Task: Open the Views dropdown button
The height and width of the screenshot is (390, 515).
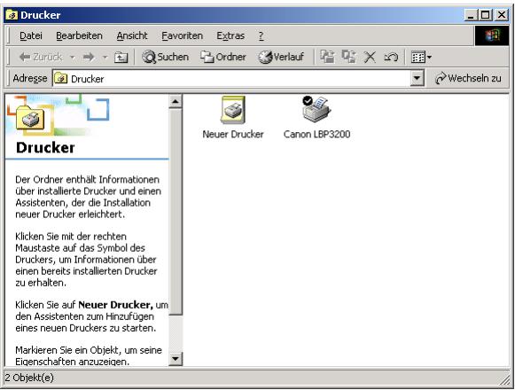Action: (421, 58)
